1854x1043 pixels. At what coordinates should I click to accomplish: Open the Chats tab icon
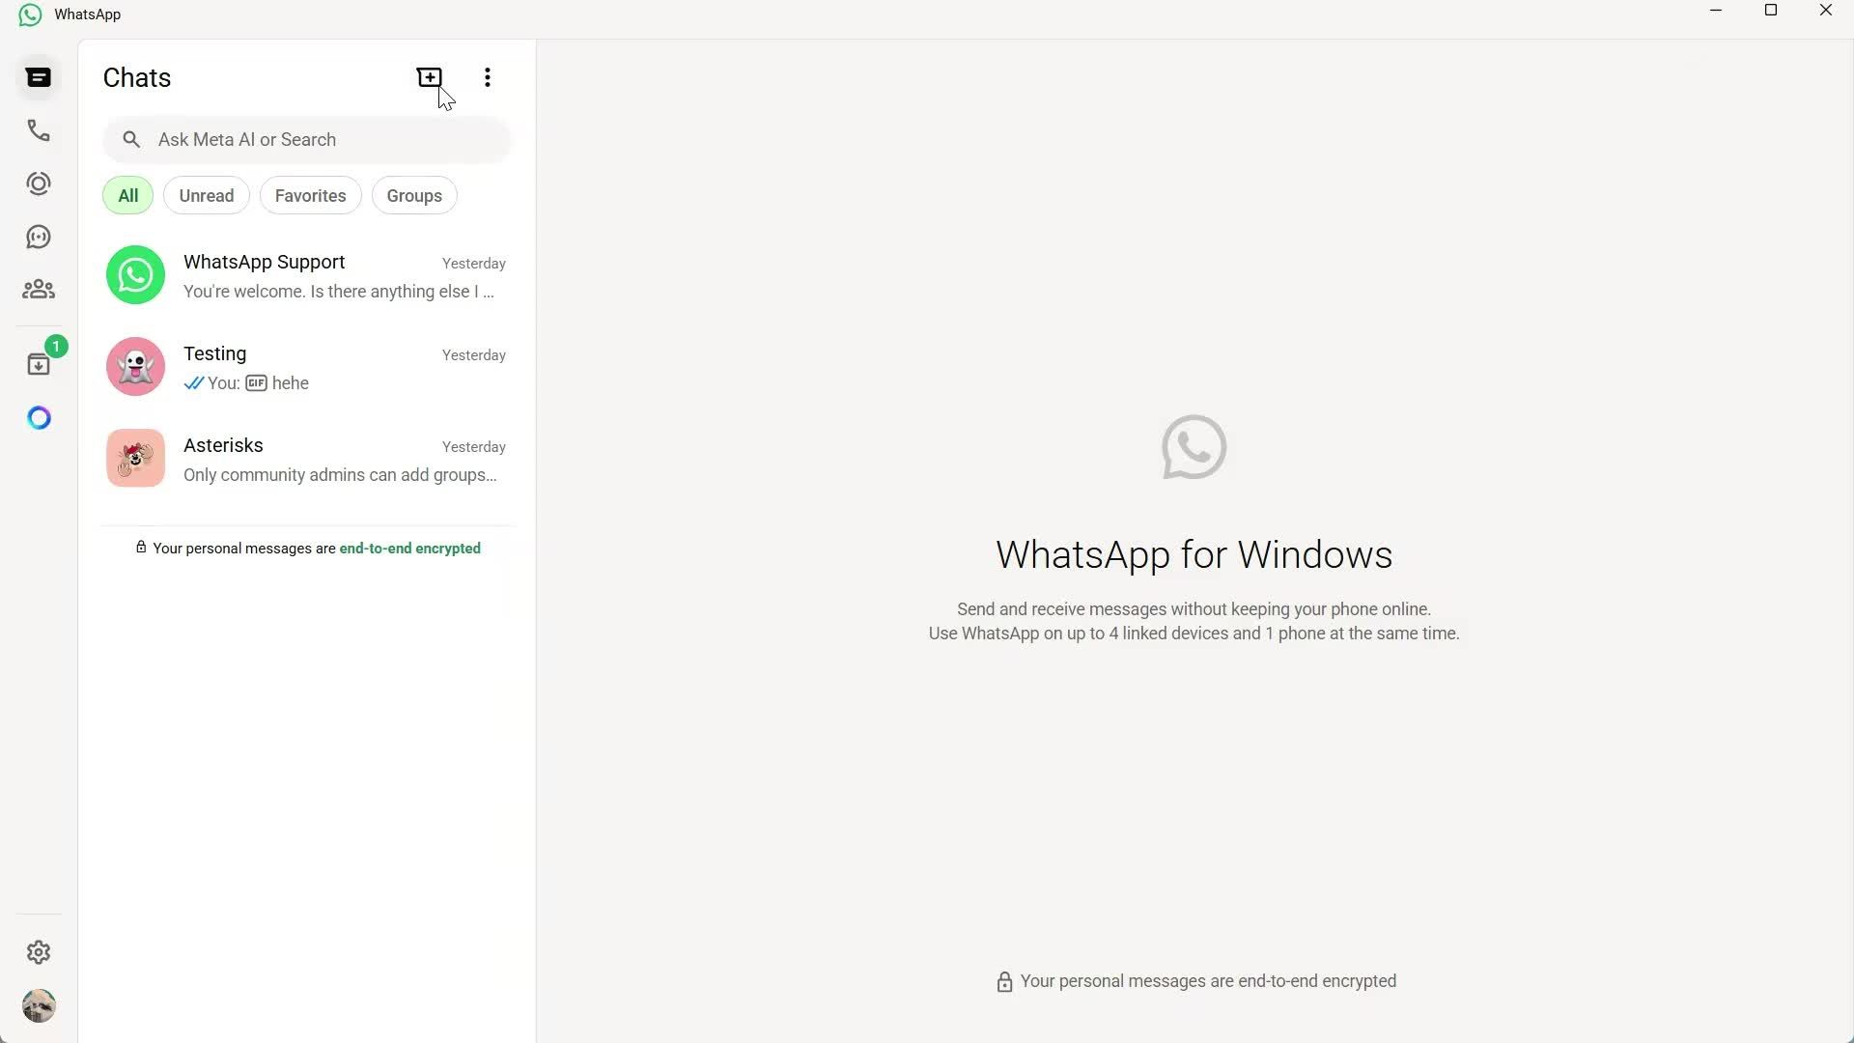38,77
